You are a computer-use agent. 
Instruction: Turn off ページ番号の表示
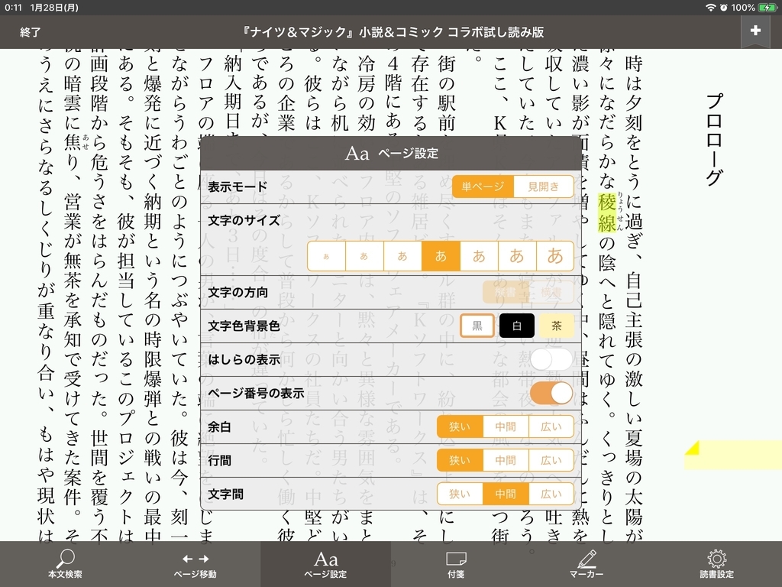tap(552, 392)
